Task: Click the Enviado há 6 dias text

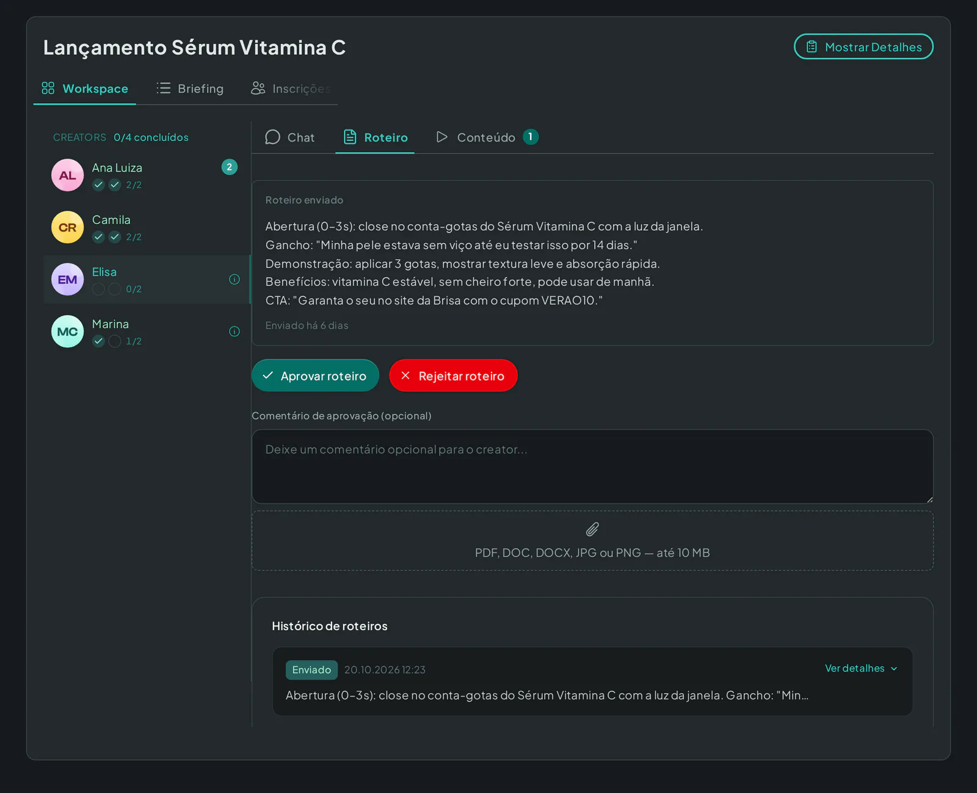Action: [x=307, y=325]
